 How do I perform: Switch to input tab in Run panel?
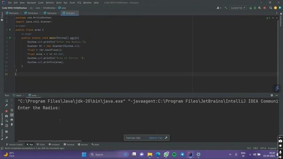19,95
